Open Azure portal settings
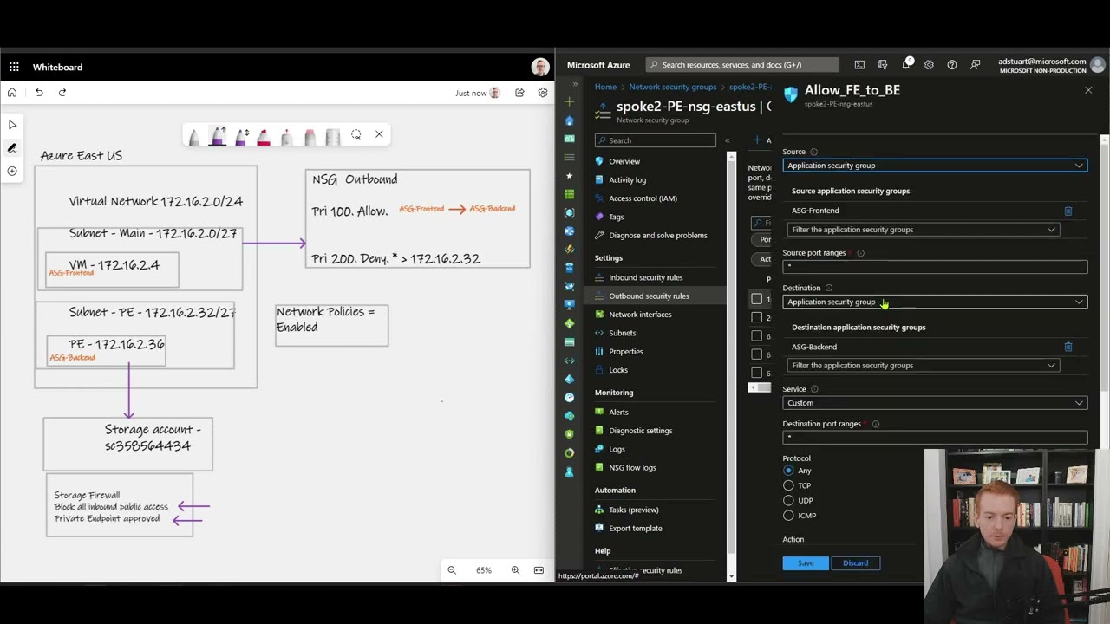This screenshot has width=1110, height=624. coord(929,65)
